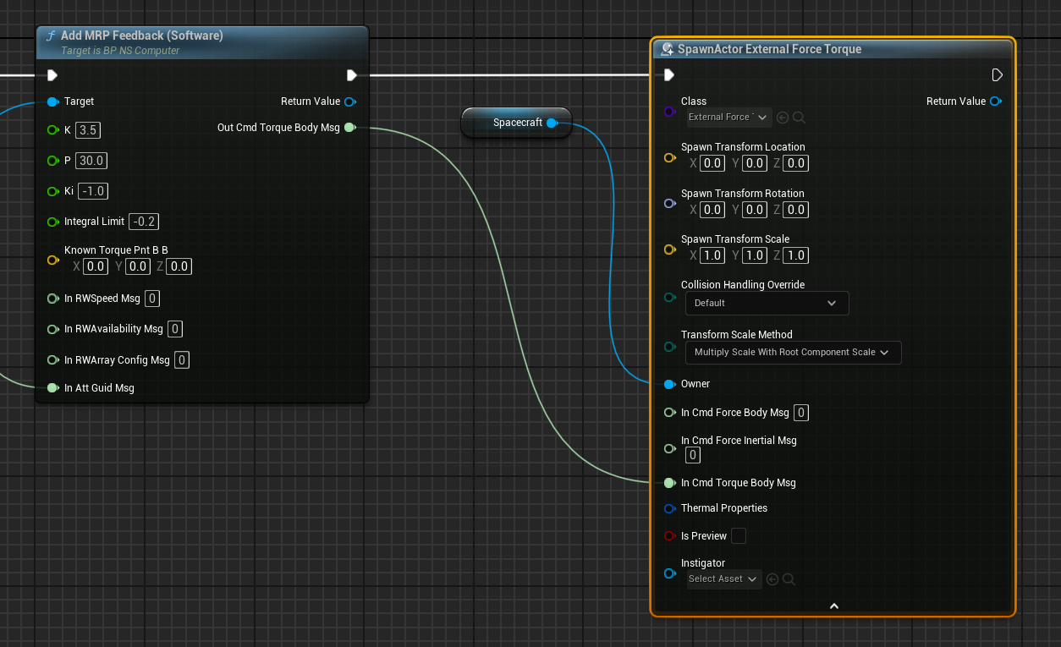
Task: Click the Class pin on SpawnActor
Action: 670,111
